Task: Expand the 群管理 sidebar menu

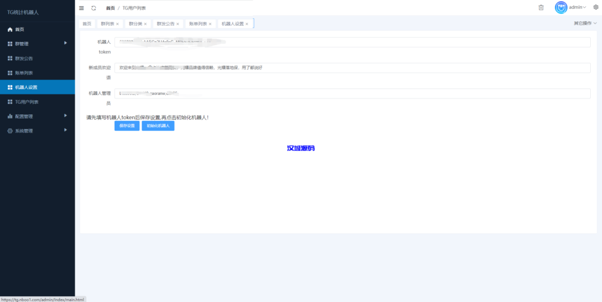Action: point(36,43)
